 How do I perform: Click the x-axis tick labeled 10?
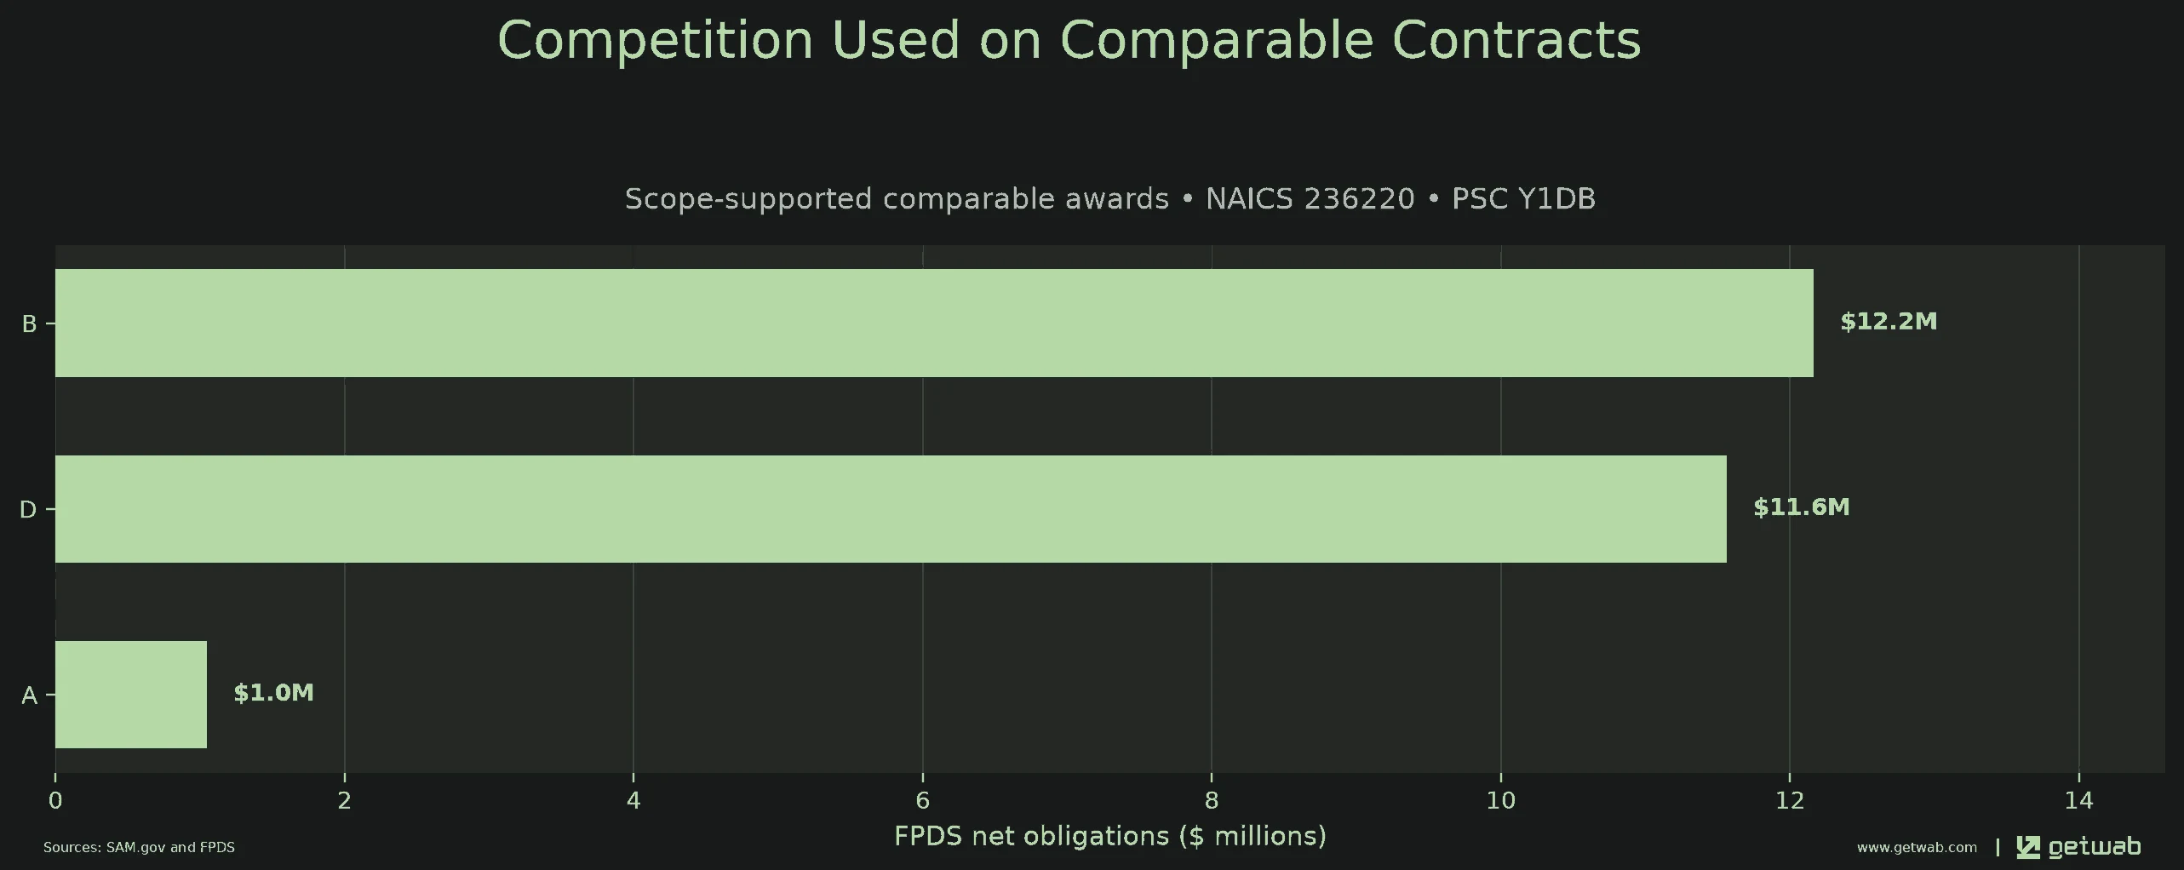pos(1500,800)
